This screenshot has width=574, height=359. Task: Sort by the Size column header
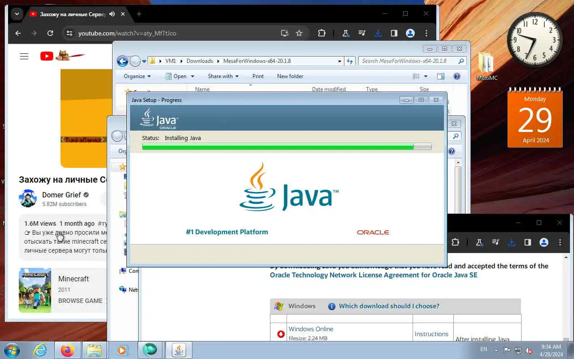[424, 89]
